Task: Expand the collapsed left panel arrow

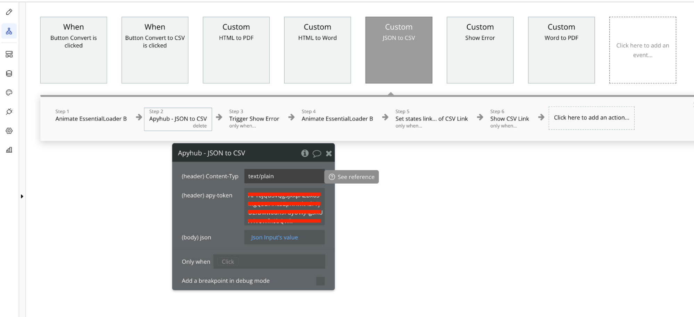Action: click(22, 196)
